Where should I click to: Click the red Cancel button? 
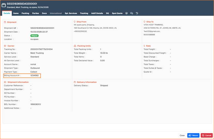click(207, 135)
